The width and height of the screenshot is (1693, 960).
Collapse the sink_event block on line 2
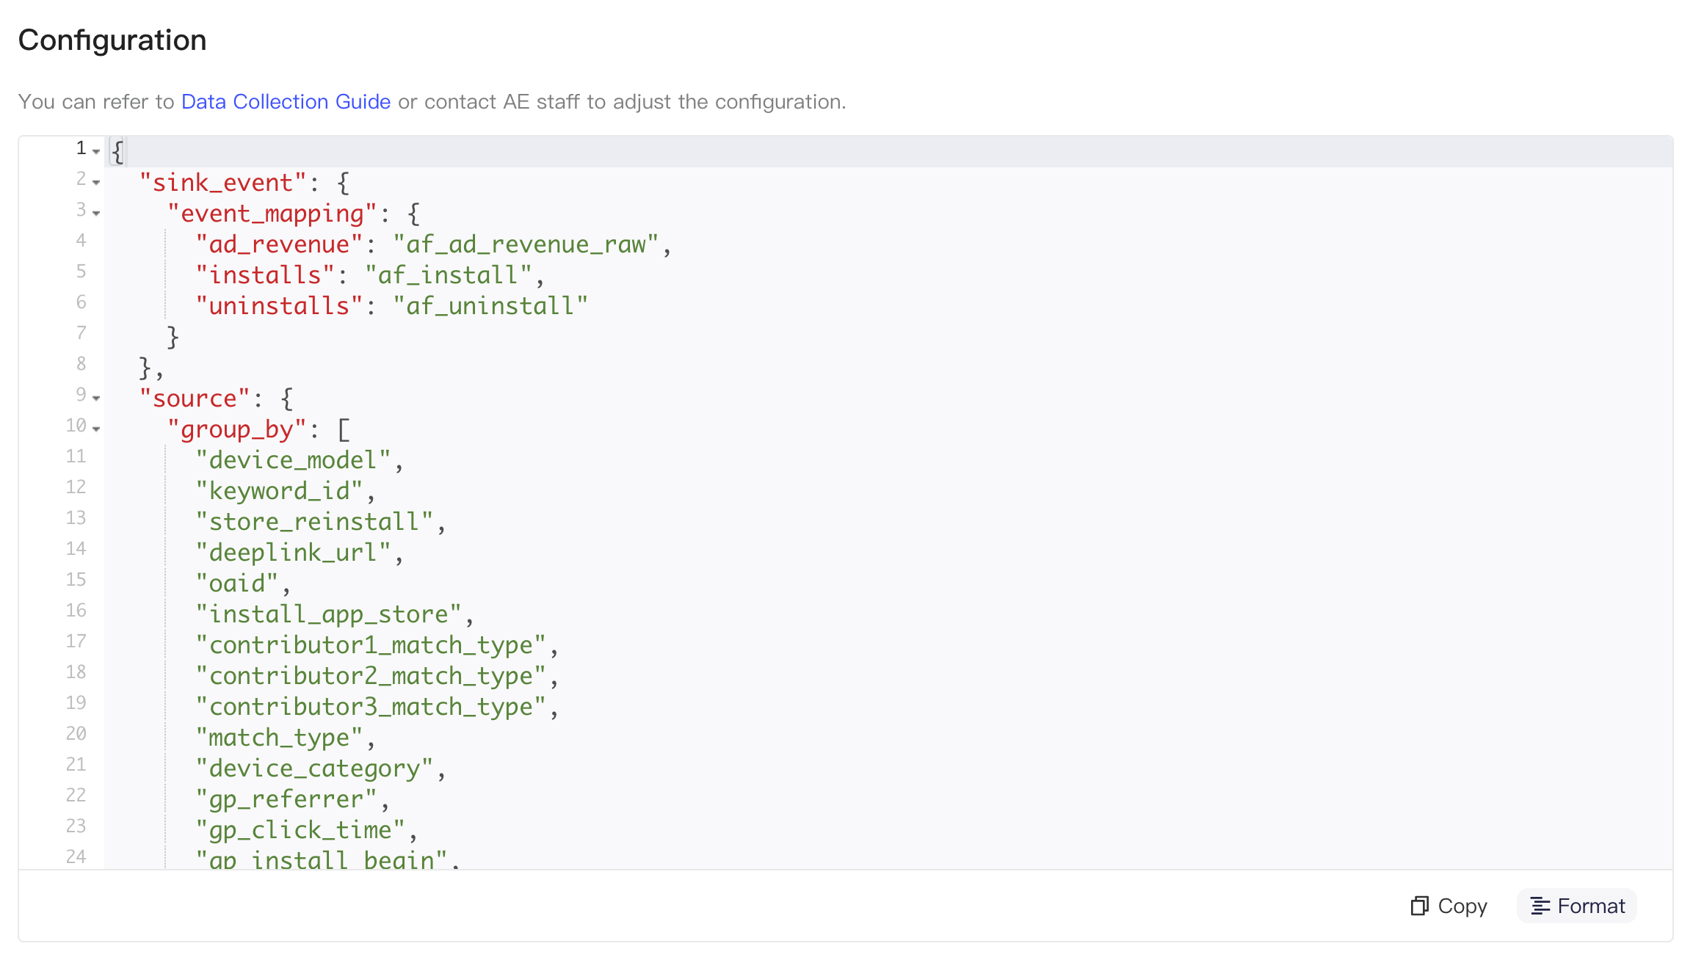96,182
